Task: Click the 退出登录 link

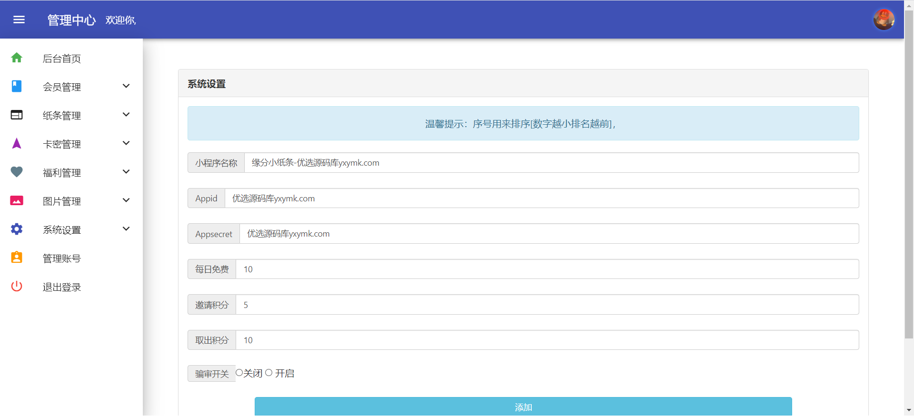Action: pos(62,287)
